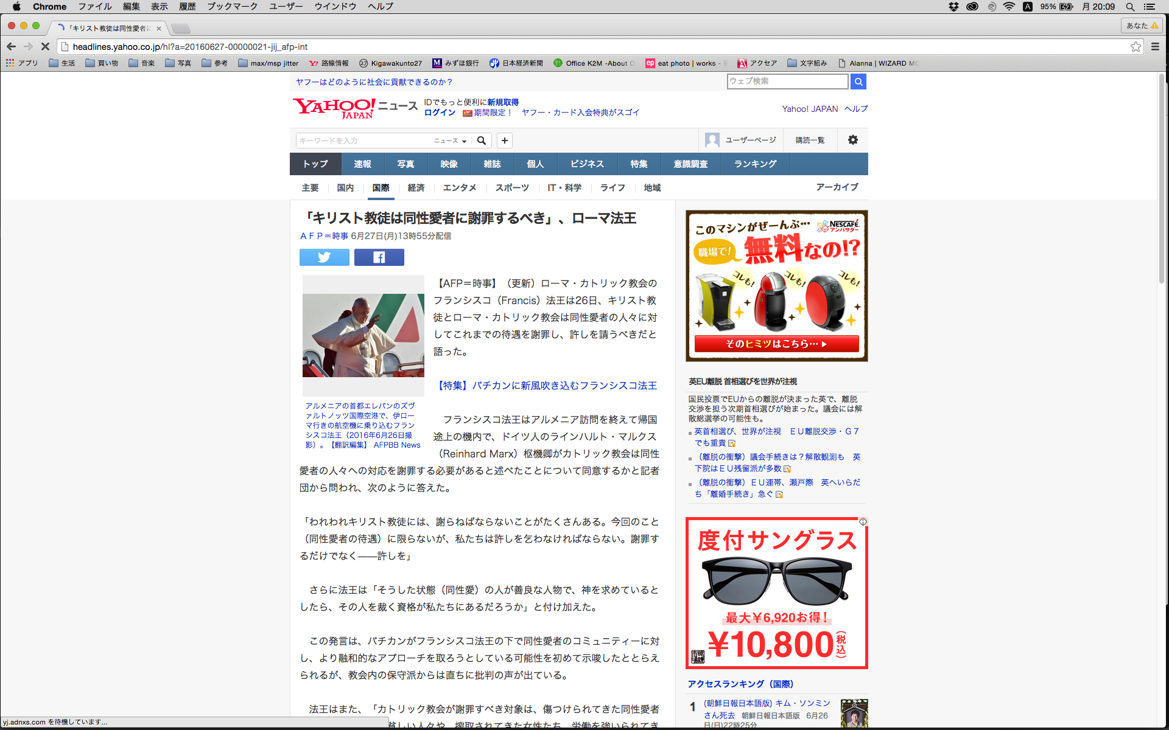
Task: Switch to the 経済 category tab
Action: (416, 188)
